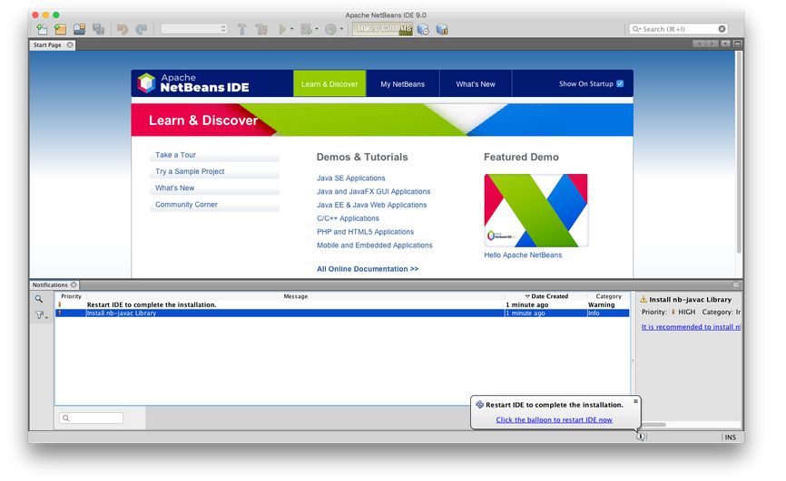Screen dimensions: 786x481
Task: Open Try a Sample Project link
Action: [x=190, y=171]
